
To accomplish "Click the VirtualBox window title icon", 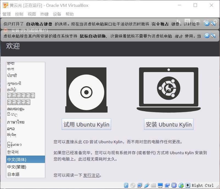I will pyautogui.click(x=5, y=5).
